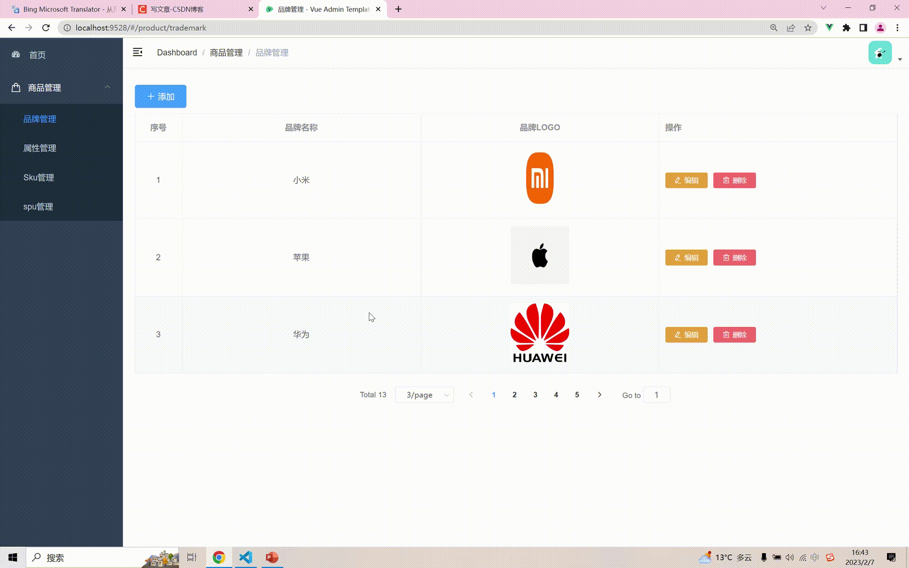Delete the 小米 brand row

point(734,180)
